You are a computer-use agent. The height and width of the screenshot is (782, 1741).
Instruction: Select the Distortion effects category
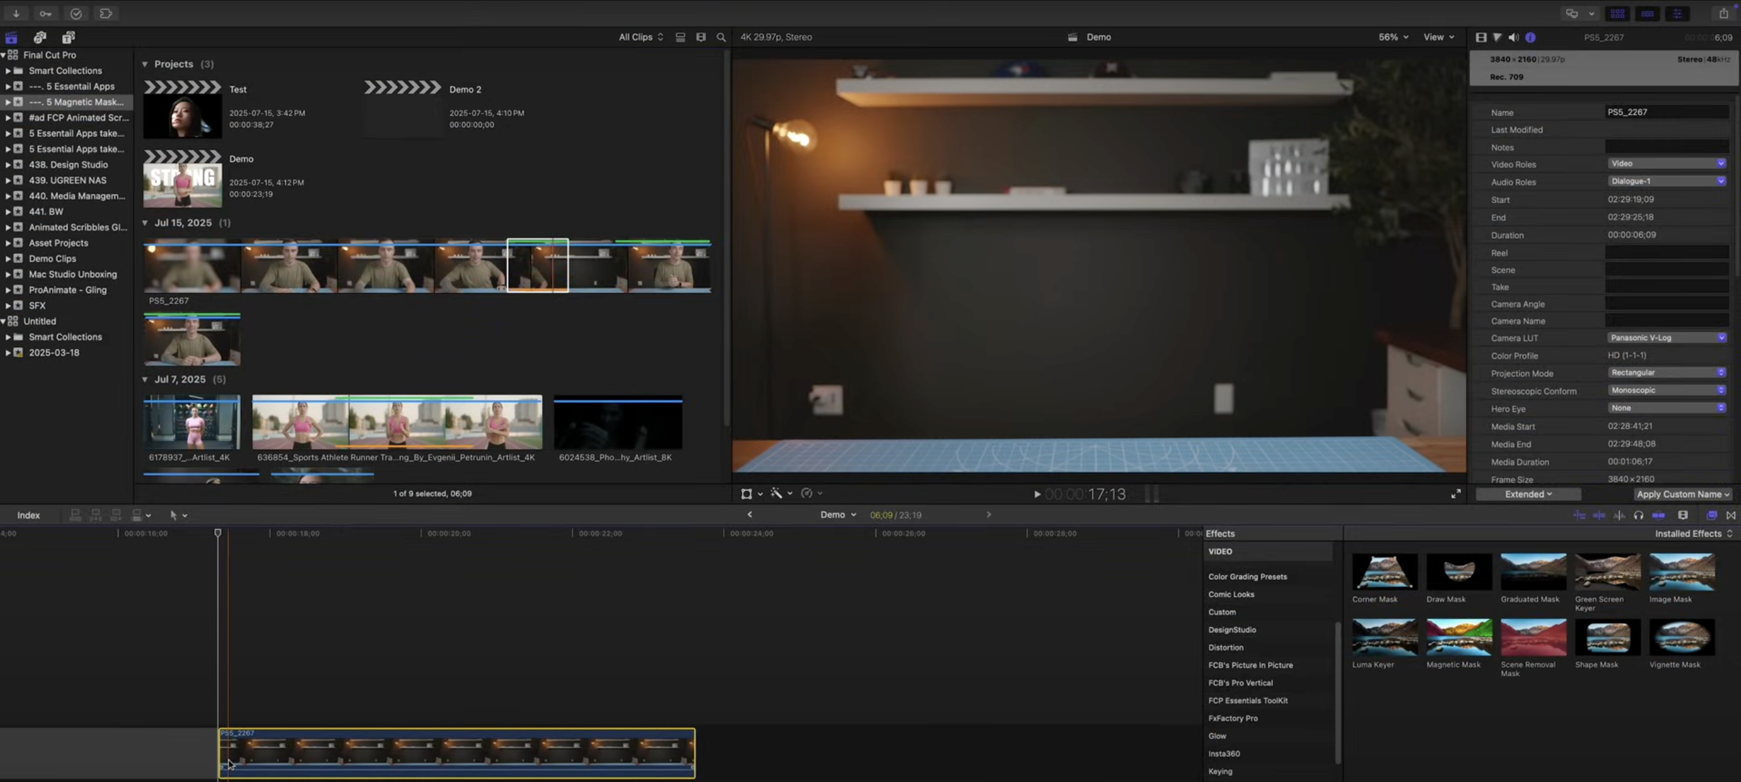coord(1225,647)
